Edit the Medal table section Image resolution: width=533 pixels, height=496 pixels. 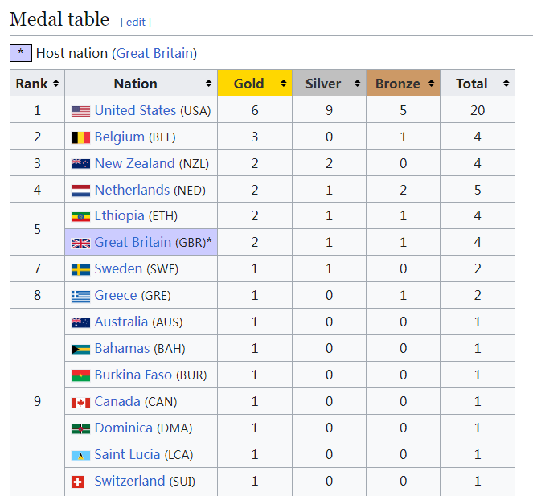(136, 22)
